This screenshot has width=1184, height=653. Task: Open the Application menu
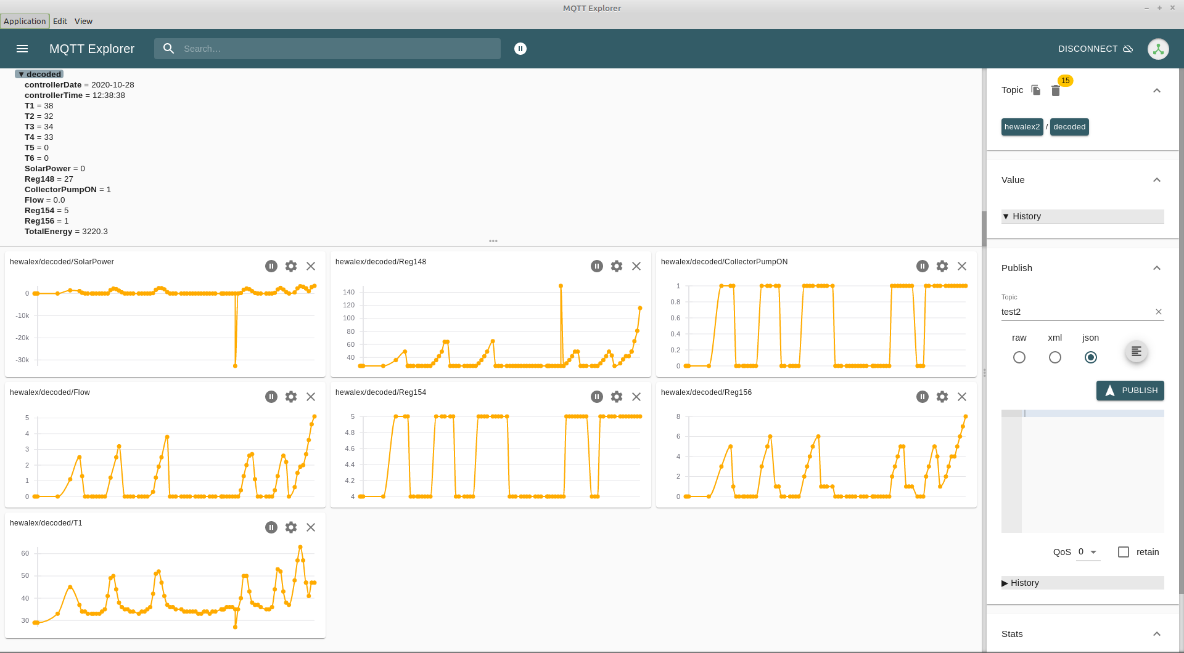(x=25, y=21)
